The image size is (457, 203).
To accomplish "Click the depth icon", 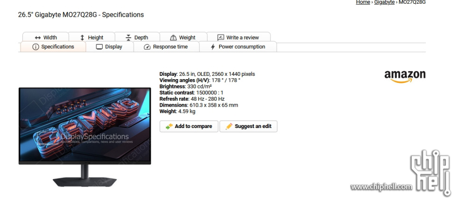I will (x=128, y=37).
